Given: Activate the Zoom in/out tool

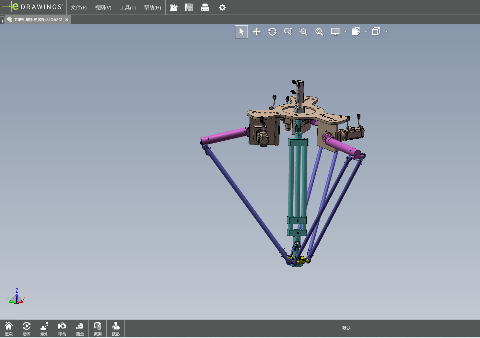Looking at the screenshot, I should pyautogui.click(x=288, y=31).
